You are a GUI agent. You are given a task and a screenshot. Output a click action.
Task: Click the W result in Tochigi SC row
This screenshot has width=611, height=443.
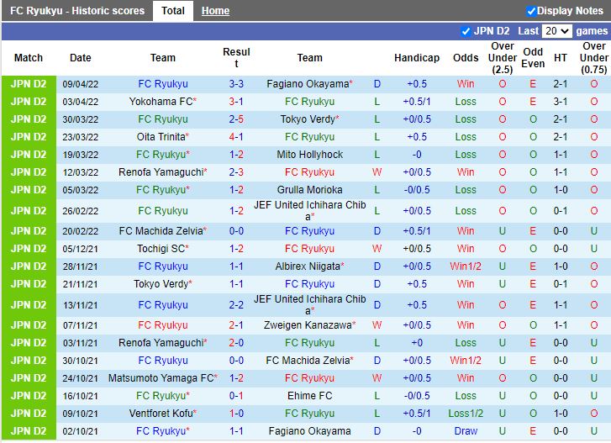(x=377, y=248)
